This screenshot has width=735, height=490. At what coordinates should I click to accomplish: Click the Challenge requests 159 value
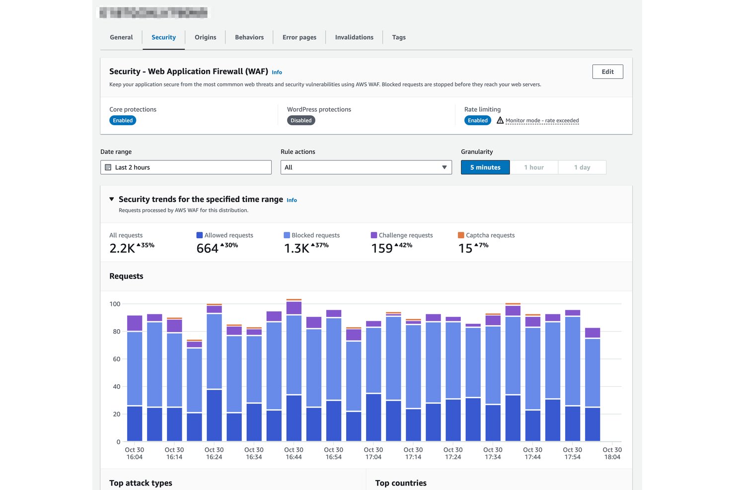[x=382, y=248]
